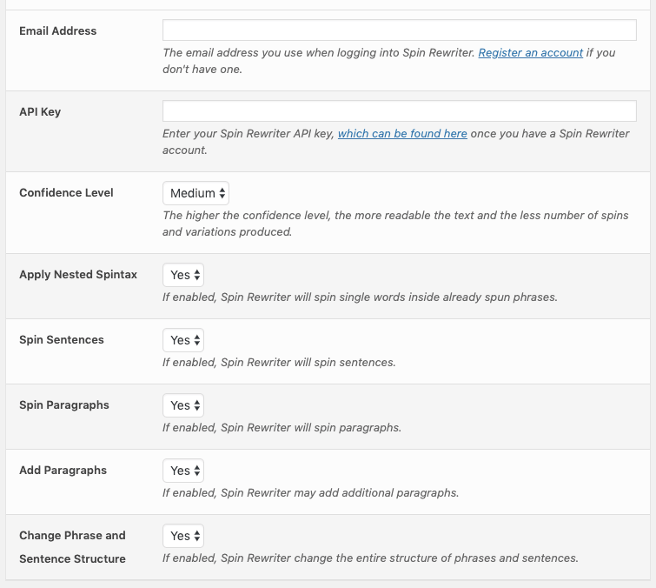
Task: Open the Spin Sentences dropdown
Action: click(183, 340)
